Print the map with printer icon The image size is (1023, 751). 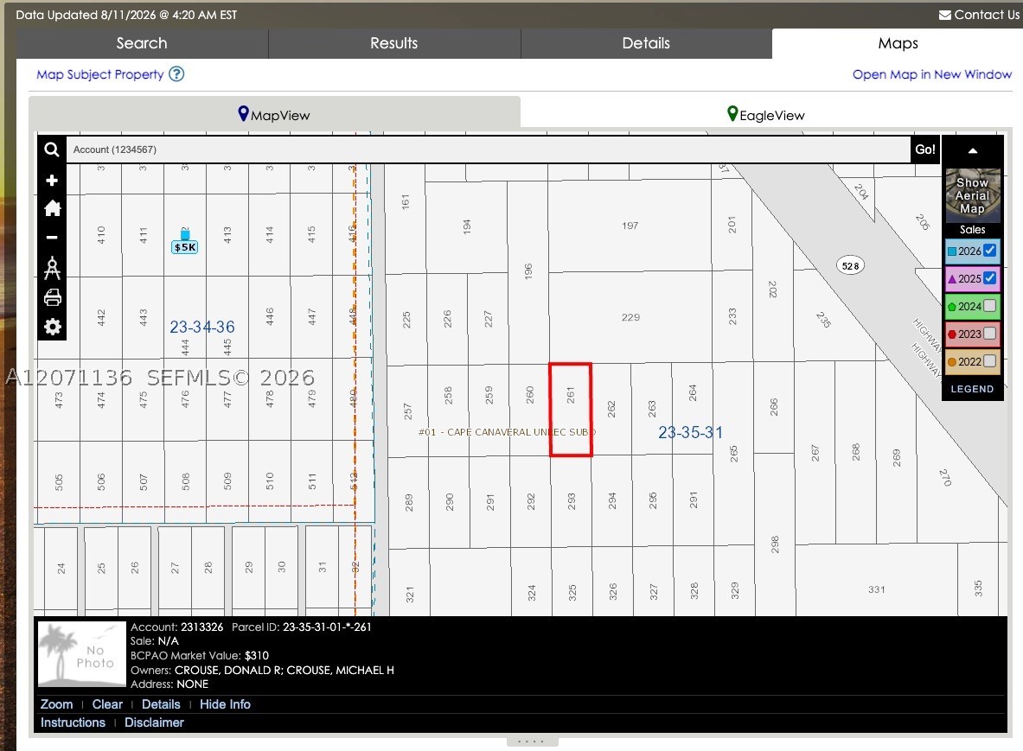pyautogui.click(x=52, y=298)
